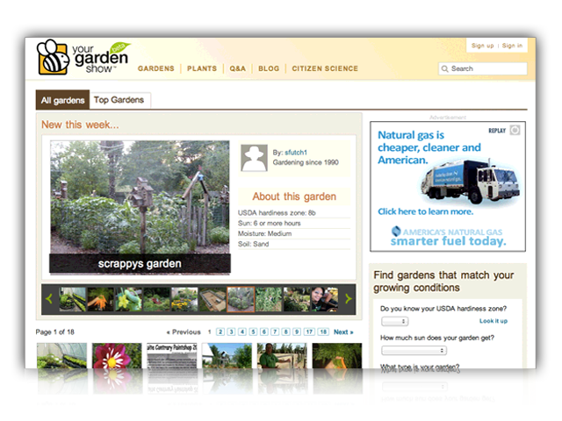Click the Next page link

tap(343, 332)
